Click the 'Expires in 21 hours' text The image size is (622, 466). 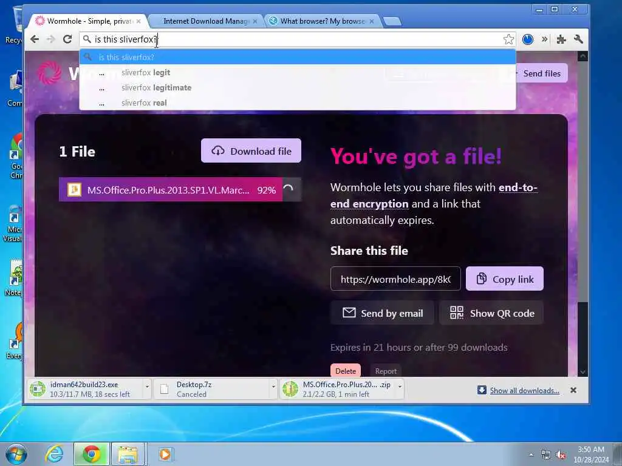pos(419,348)
